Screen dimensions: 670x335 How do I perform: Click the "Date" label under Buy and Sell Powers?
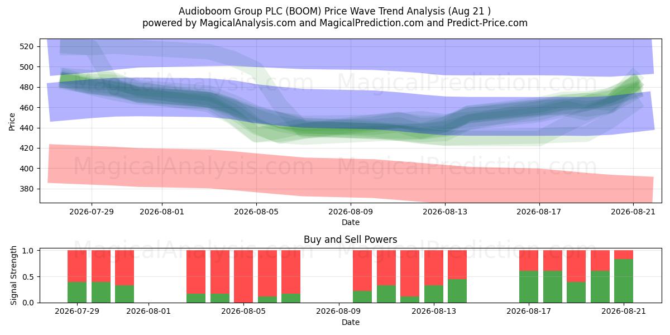(351, 322)
